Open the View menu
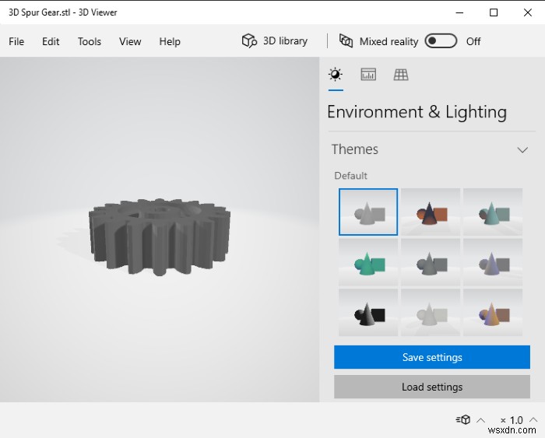The height and width of the screenshot is (438, 545). (x=130, y=41)
